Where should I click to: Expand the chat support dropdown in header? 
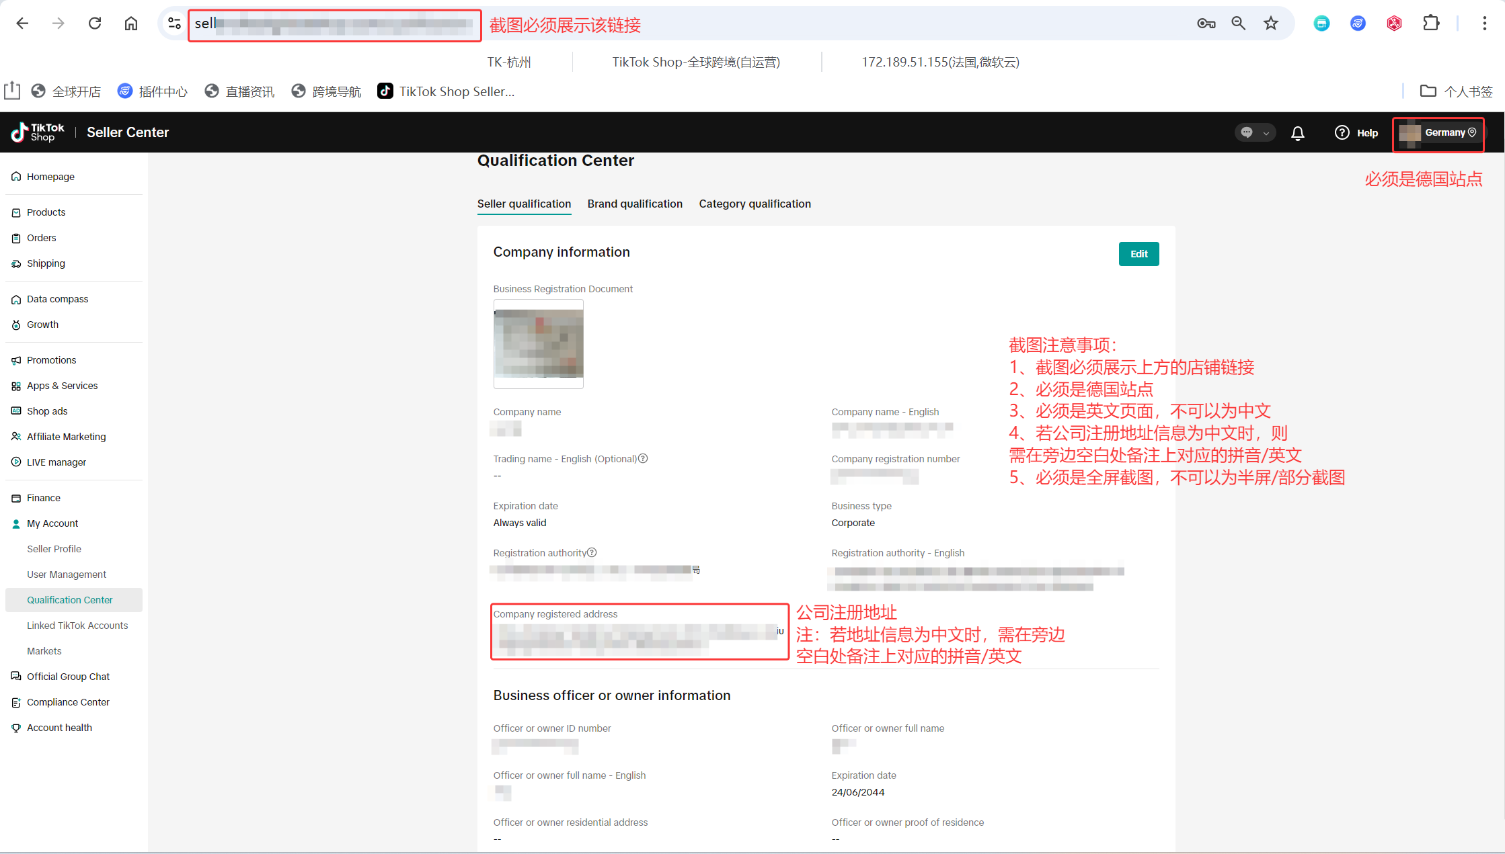coord(1255,133)
